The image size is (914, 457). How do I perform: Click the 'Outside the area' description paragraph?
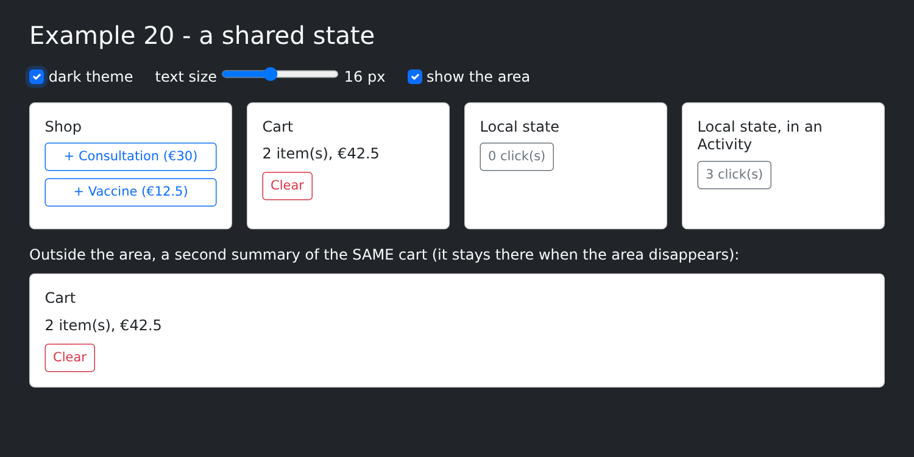click(384, 255)
